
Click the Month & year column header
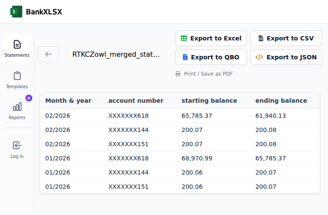click(68, 101)
